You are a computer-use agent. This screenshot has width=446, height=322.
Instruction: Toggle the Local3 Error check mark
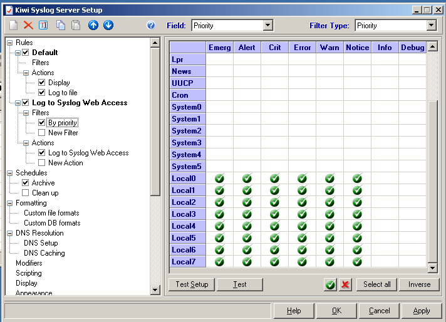(x=302, y=214)
